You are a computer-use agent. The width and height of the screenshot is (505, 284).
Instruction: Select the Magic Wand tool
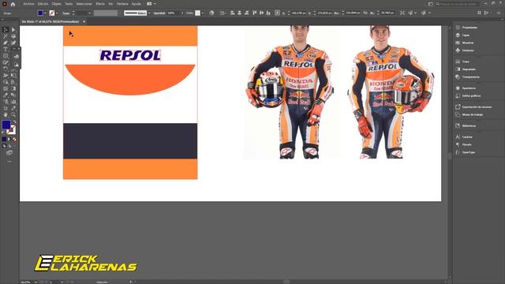[6, 36]
